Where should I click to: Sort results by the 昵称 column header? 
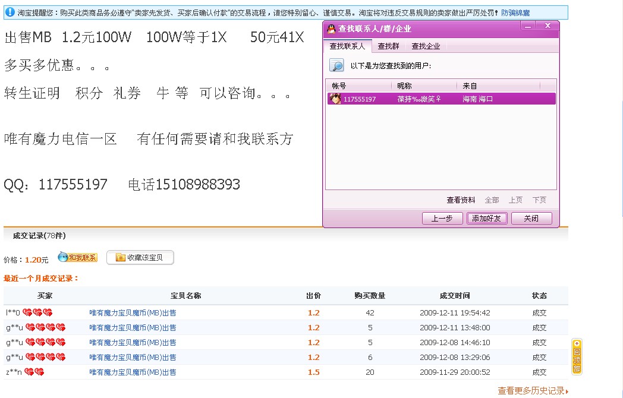tap(404, 86)
